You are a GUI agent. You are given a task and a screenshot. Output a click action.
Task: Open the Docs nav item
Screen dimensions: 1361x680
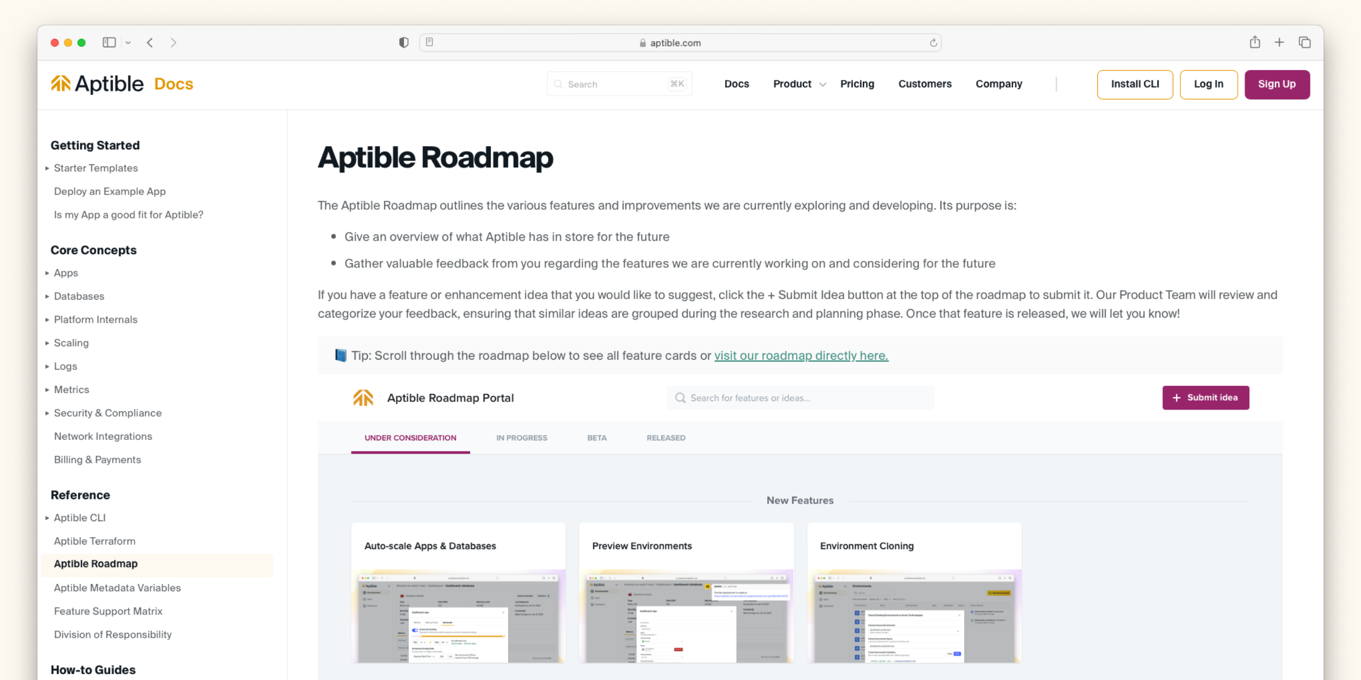pyautogui.click(x=736, y=84)
